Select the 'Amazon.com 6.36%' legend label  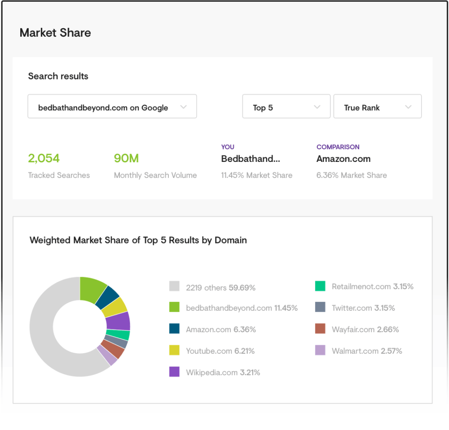(221, 330)
